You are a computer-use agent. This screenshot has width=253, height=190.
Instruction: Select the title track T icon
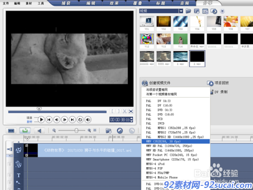[19, 175]
